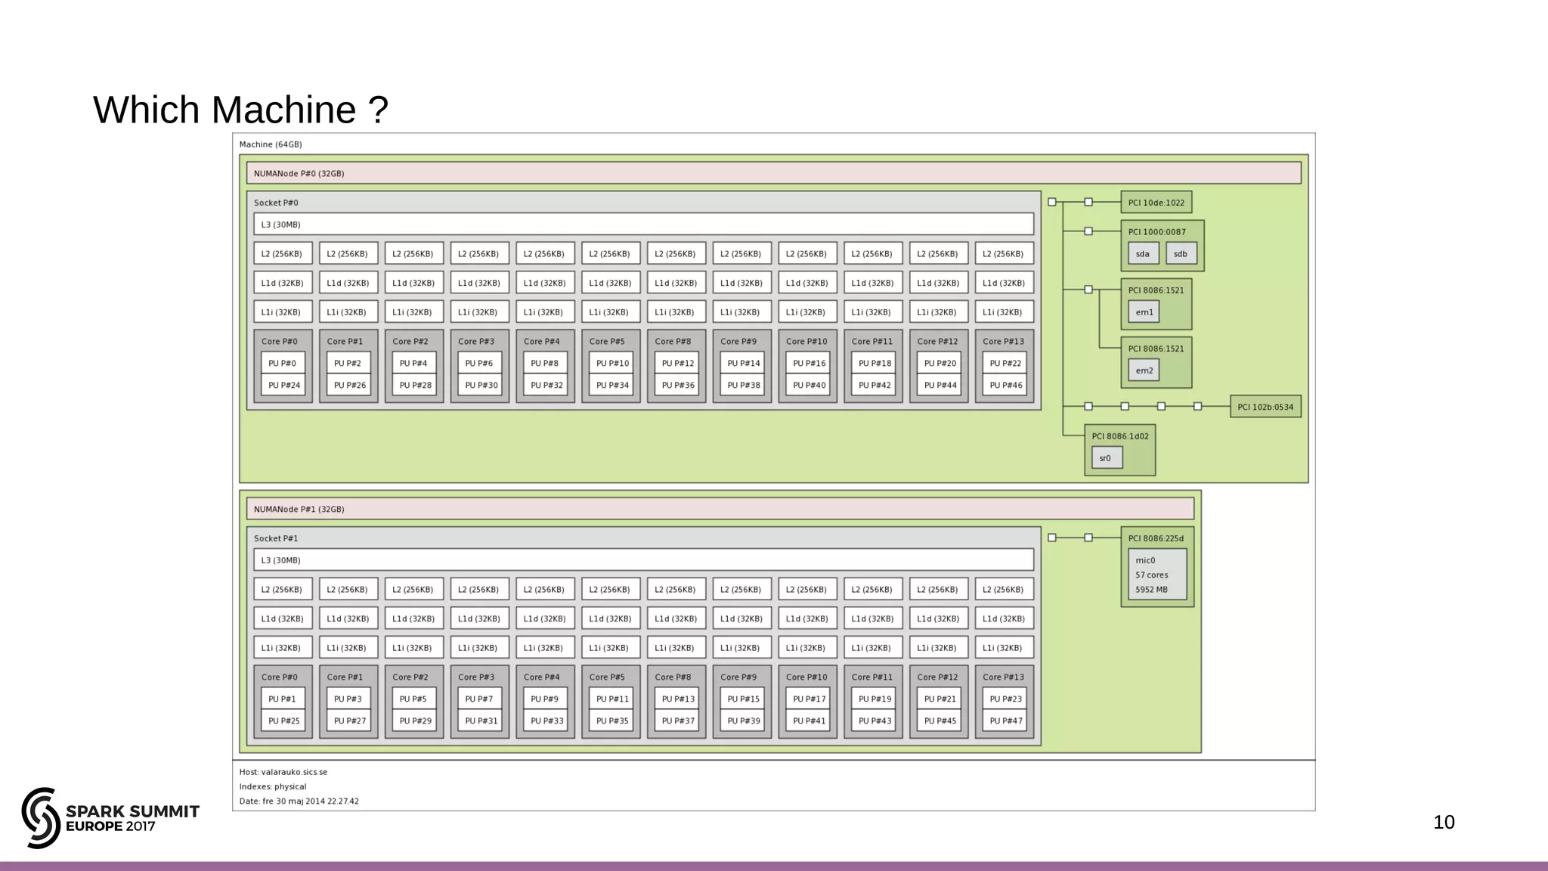Click the PCI 10de:1022 box

coord(1156,203)
